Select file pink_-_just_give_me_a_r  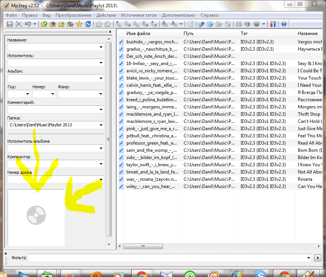tap(152, 129)
